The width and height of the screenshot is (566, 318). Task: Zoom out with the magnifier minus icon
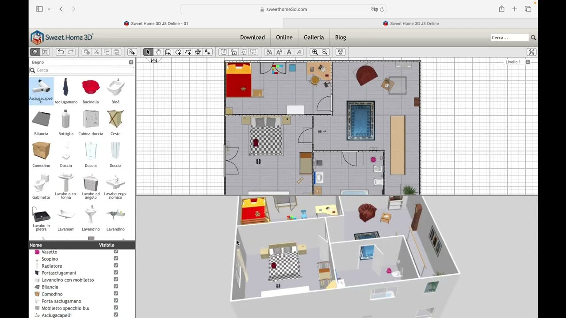tap(325, 52)
